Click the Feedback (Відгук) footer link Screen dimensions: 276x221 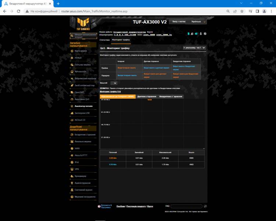tap(150, 206)
